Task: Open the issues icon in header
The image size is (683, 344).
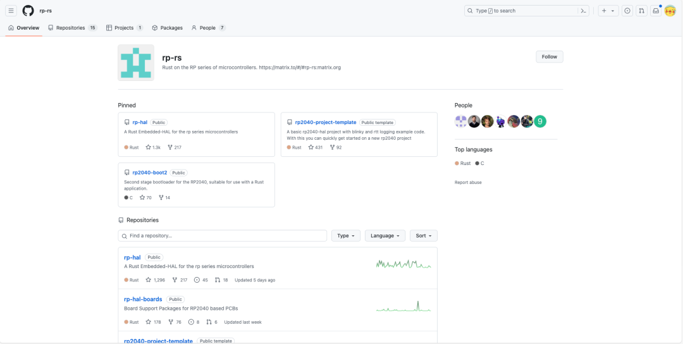Action: (627, 11)
